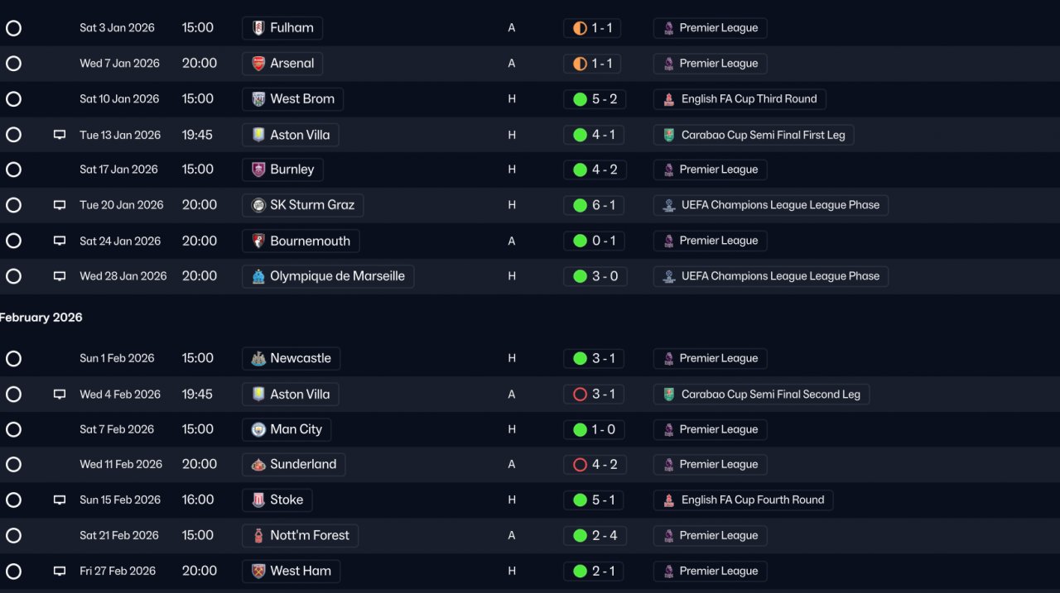Screen dimensions: 1060x593
Task: Select the radio circle for the Burnley match
Action: point(13,170)
